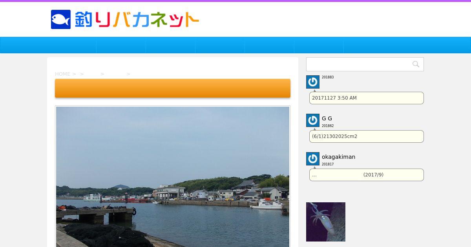Select the G G commenter name
The width and height of the screenshot is (471, 247).
327,118
